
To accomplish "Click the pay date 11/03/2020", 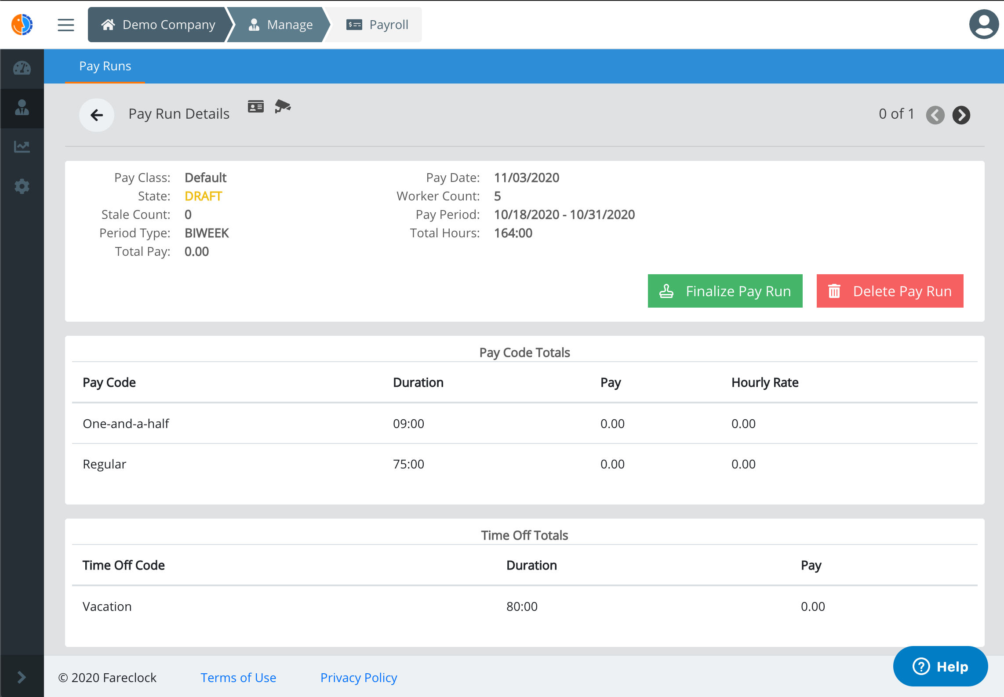I will pos(527,178).
